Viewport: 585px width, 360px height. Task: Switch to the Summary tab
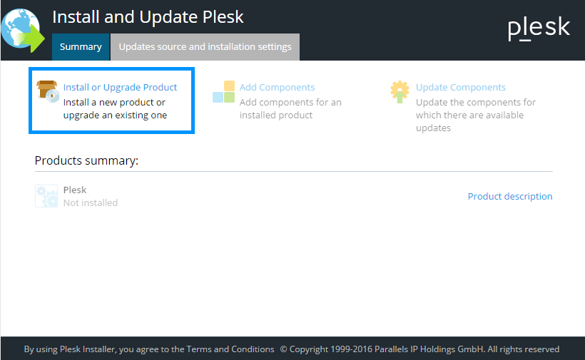[x=81, y=47]
